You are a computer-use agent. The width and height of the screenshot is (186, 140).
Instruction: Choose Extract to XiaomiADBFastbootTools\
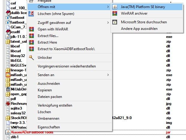(70, 49)
